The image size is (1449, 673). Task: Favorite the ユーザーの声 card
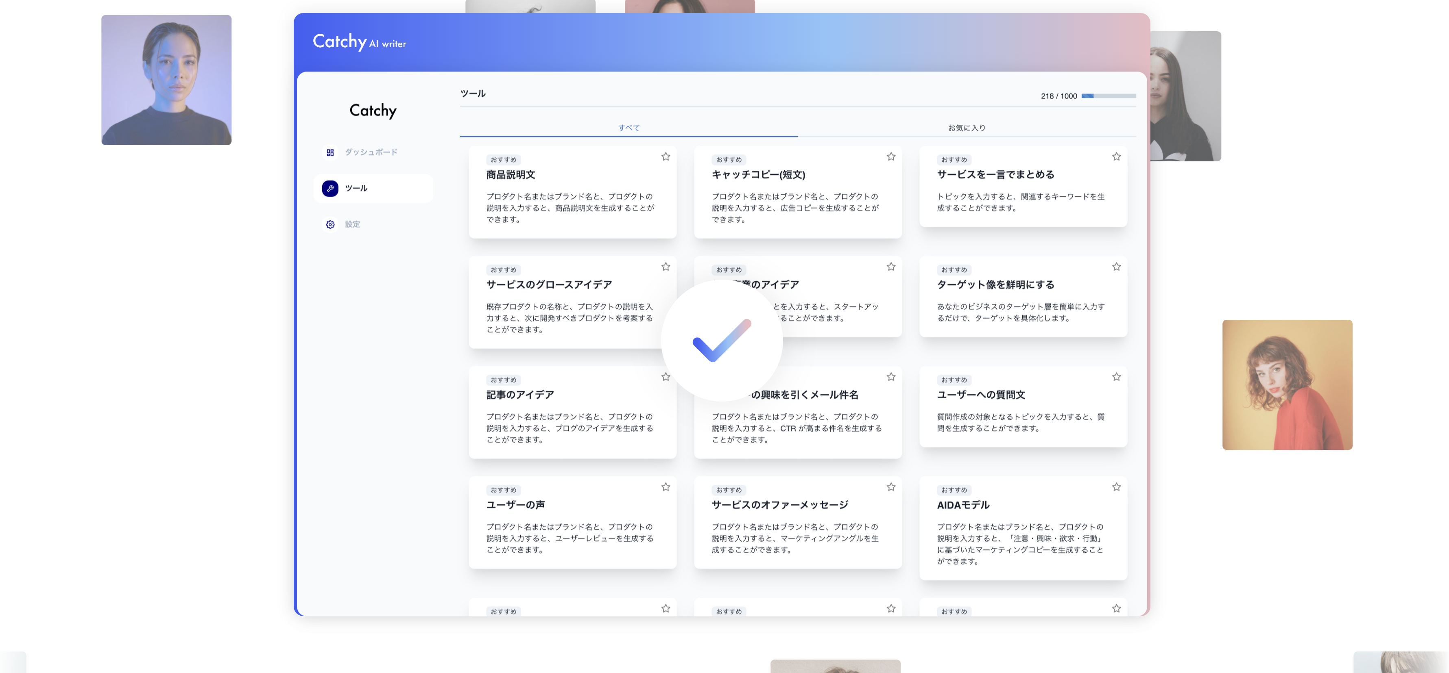coord(666,487)
